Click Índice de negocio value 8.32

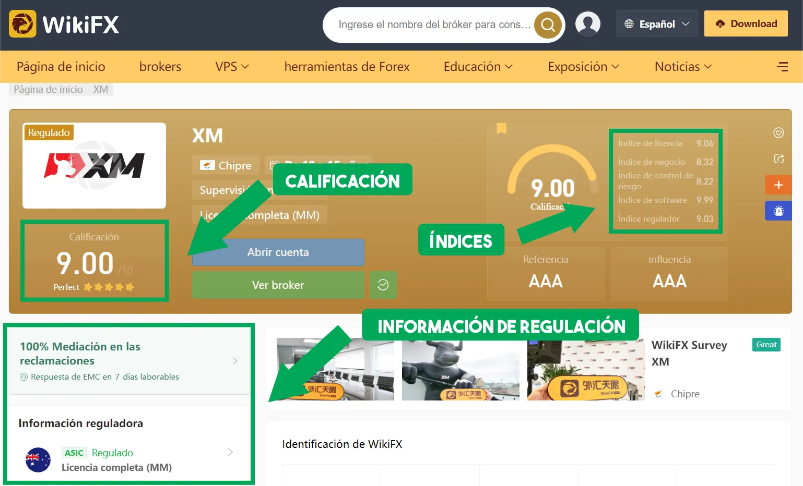tap(705, 162)
